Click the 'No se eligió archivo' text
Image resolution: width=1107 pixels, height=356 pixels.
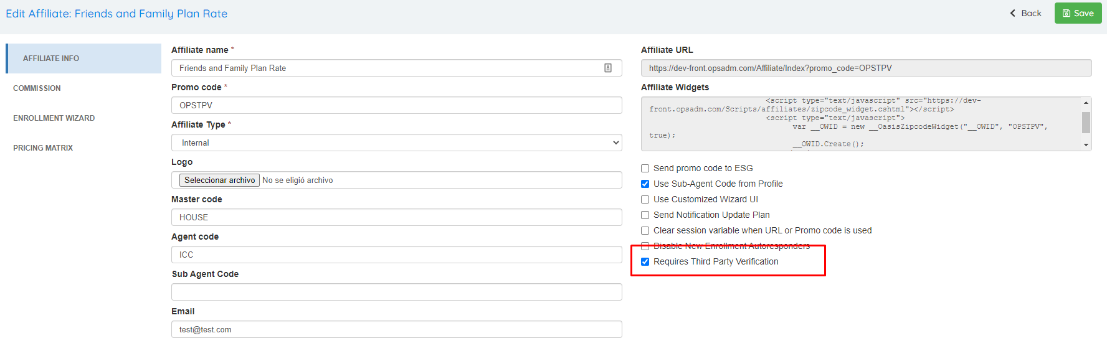(298, 180)
